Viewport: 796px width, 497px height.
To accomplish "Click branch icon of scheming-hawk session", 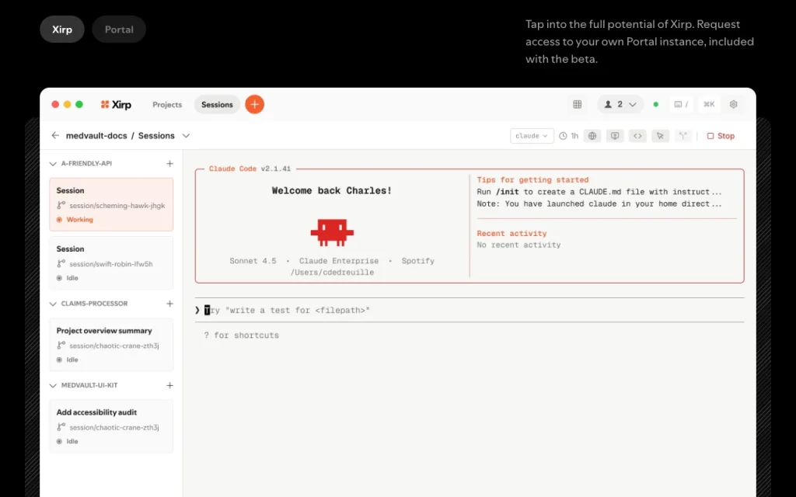I will coord(61,205).
